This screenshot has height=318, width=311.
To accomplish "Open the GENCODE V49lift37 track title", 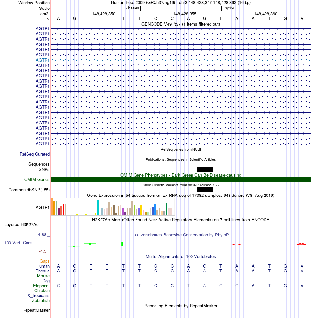I will tap(181, 24).
